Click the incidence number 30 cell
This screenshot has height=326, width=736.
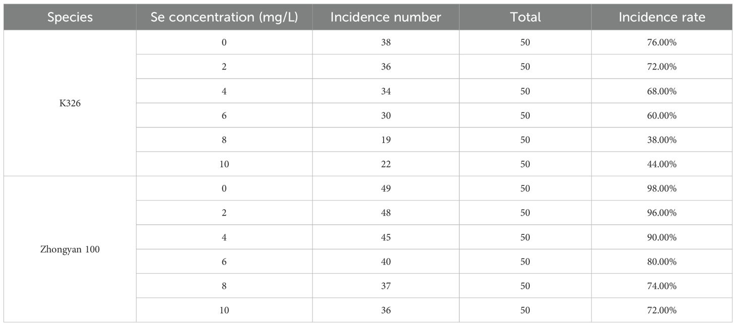pos(386,115)
